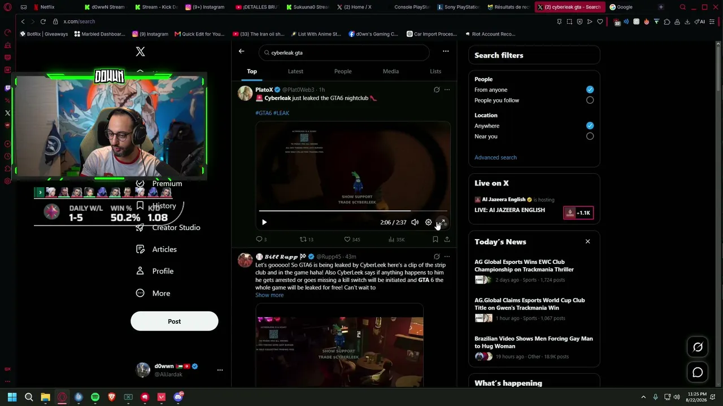Switch to the Latest tab
Screen dimensions: 723x406
tap(295, 72)
